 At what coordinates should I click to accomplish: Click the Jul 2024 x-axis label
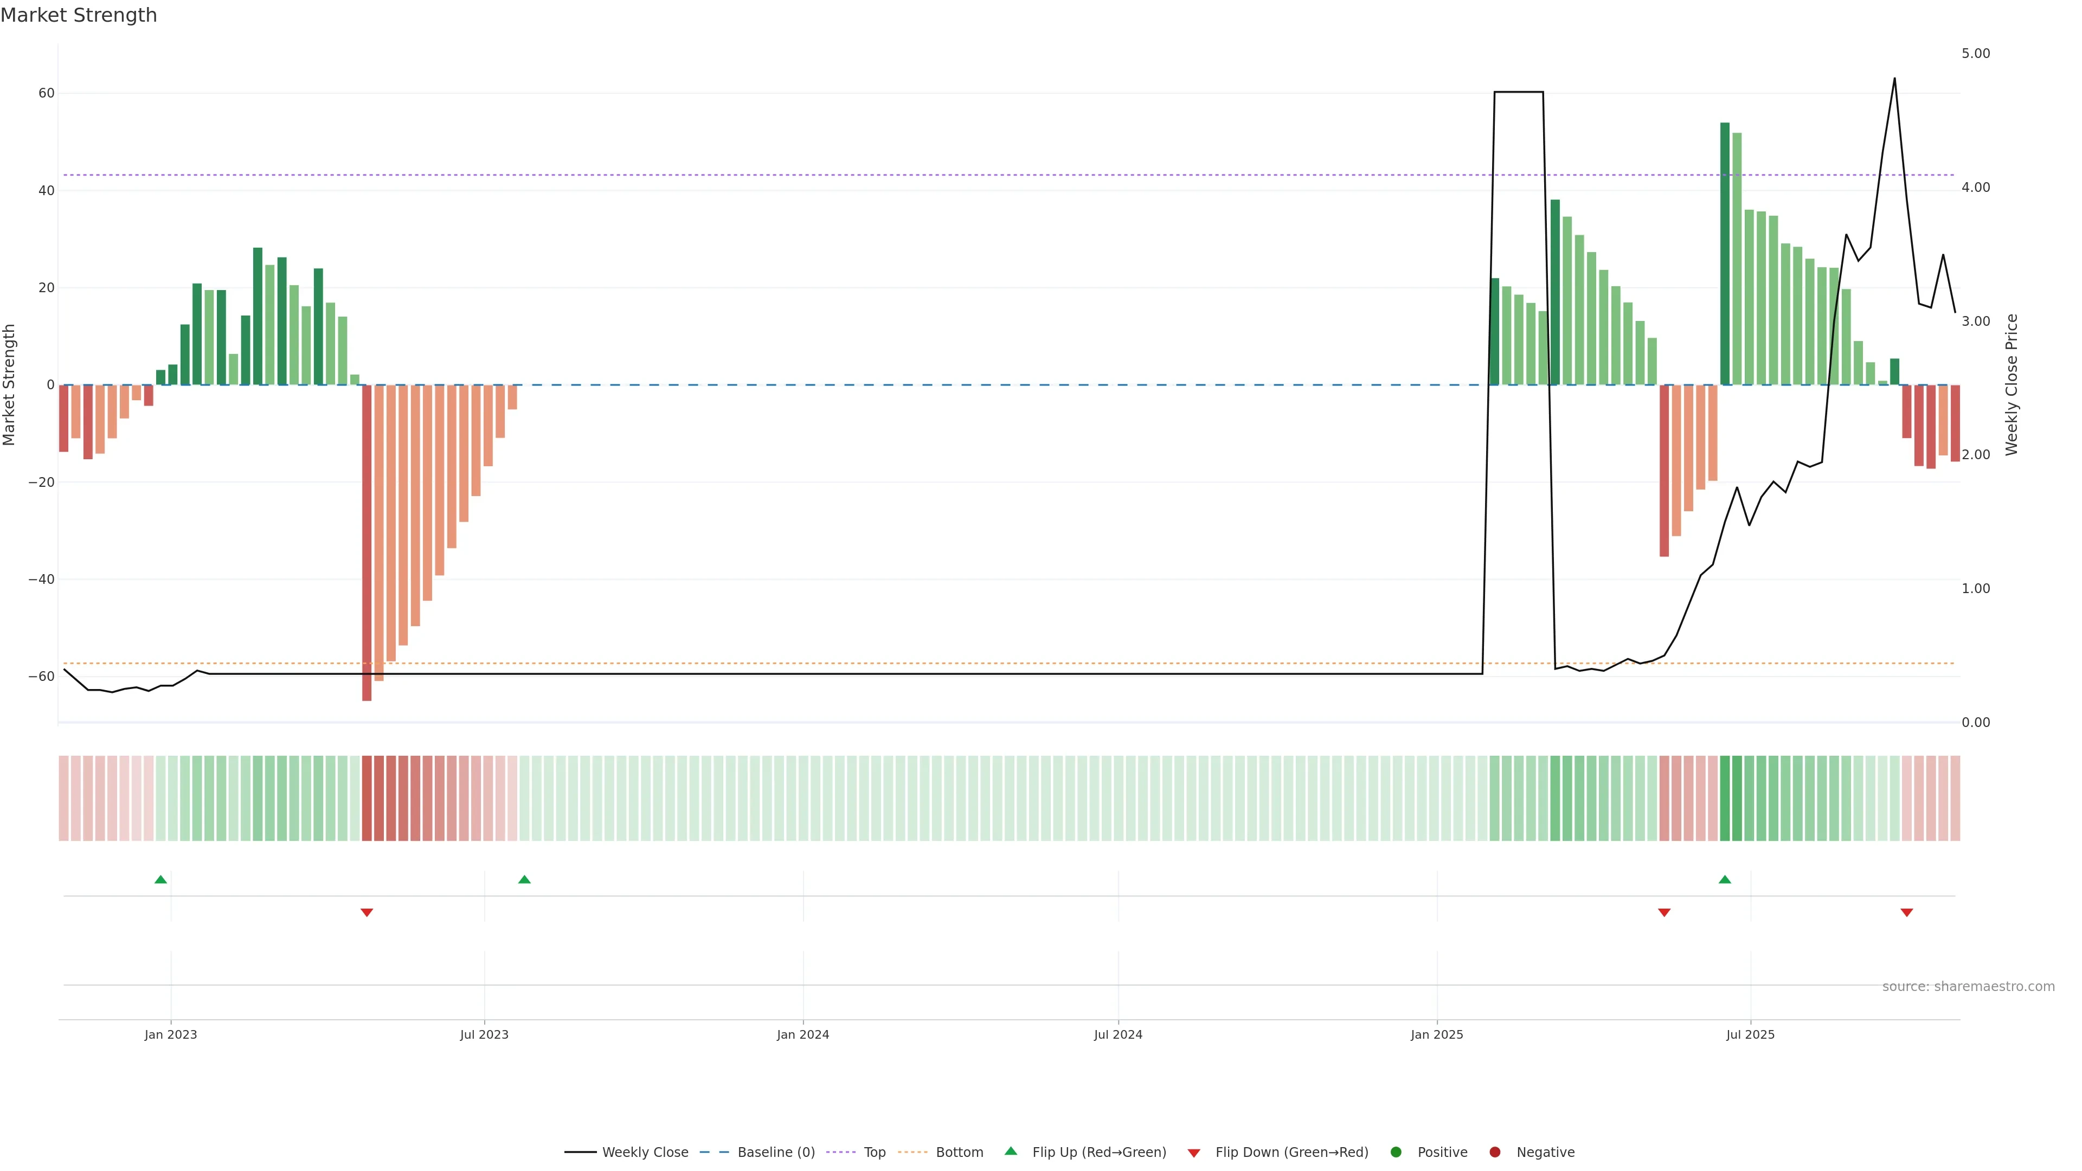coord(1118,1034)
